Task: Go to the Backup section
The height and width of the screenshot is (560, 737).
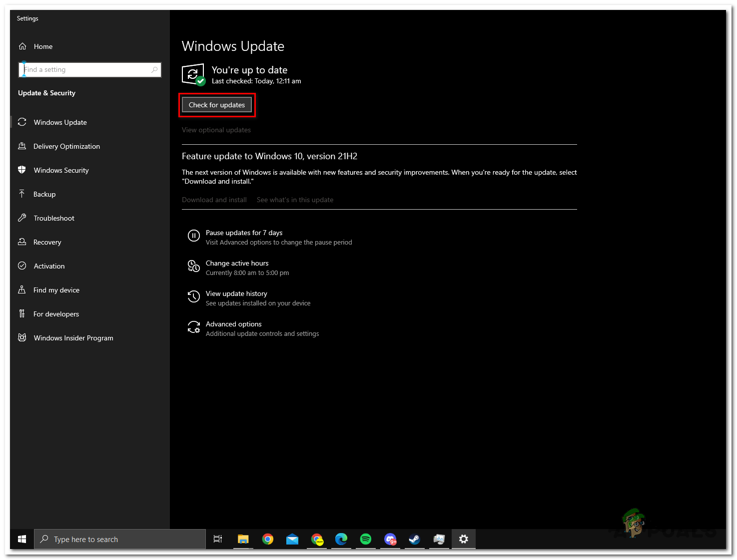Action: [x=44, y=194]
